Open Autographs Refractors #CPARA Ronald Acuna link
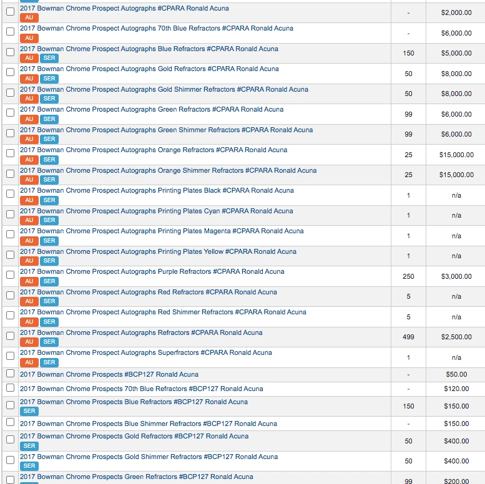Screen dimensions: 485x484 (141, 332)
